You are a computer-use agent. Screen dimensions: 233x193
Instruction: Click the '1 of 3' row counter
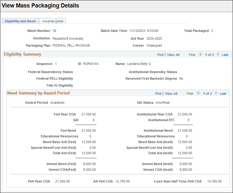tap(209, 55)
